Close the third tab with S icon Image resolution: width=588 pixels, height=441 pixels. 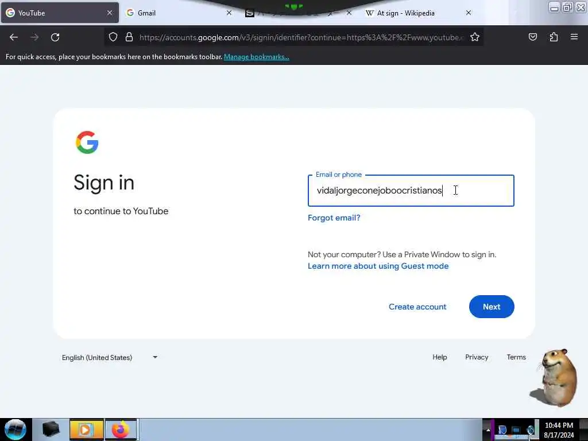pyautogui.click(x=349, y=13)
